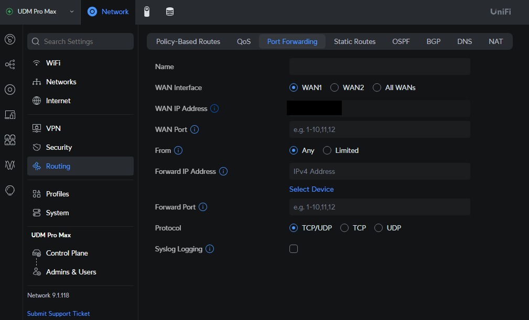529x320 pixels.
Task: Click the WAN Port input field
Action: coord(380,129)
